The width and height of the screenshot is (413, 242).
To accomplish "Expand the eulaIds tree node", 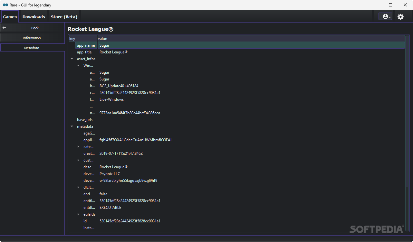I will [x=78, y=214].
